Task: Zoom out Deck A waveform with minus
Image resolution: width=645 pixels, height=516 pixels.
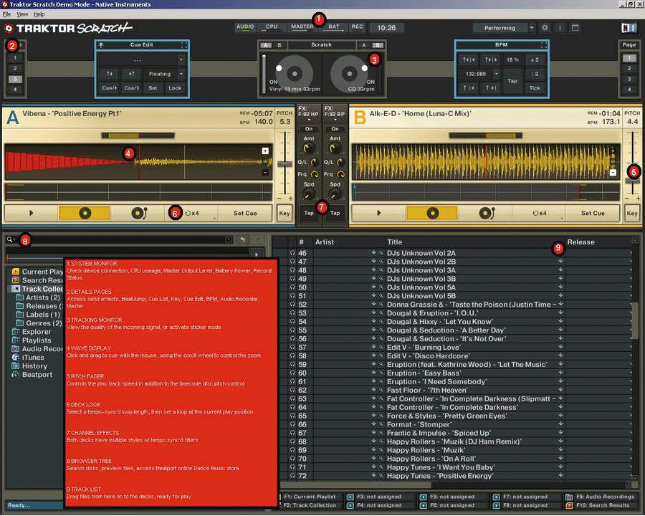Action: [265, 173]
